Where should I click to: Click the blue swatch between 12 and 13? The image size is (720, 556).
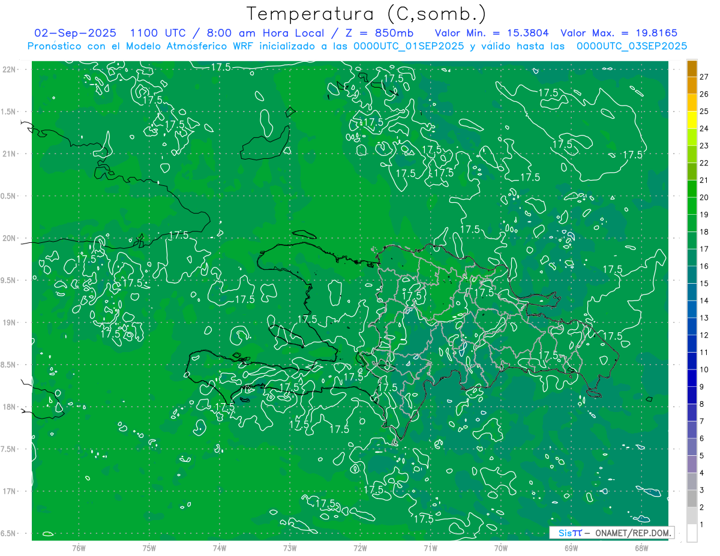(x=692, y=326)
